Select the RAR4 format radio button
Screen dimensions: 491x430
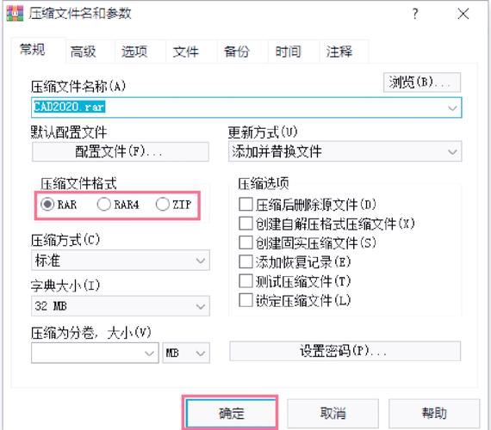pos(103,205)
